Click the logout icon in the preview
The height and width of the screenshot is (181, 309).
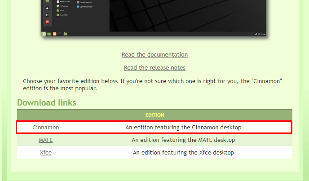(x=47, y=15)
